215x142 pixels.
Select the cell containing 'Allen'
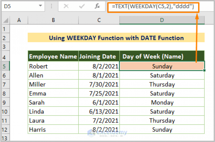pyautogui.click(x=53, y=75)
